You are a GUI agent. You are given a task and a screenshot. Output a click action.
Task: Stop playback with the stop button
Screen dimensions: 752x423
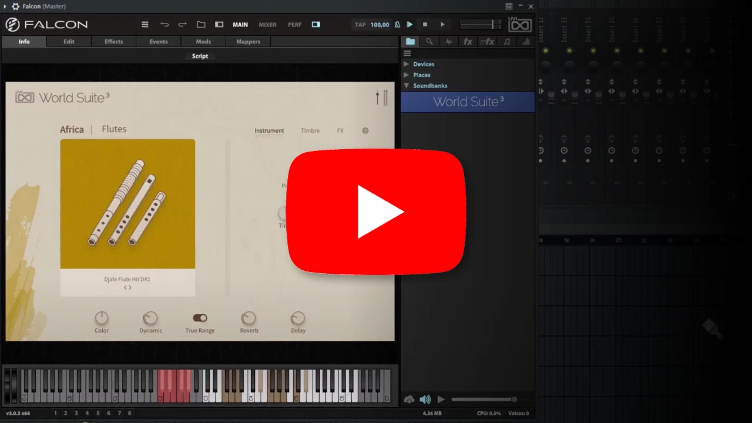[425, 25]
